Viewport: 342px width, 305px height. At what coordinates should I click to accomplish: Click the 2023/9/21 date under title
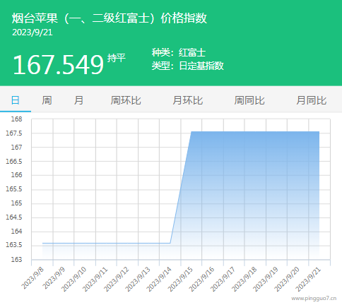(x=33, y=32)
